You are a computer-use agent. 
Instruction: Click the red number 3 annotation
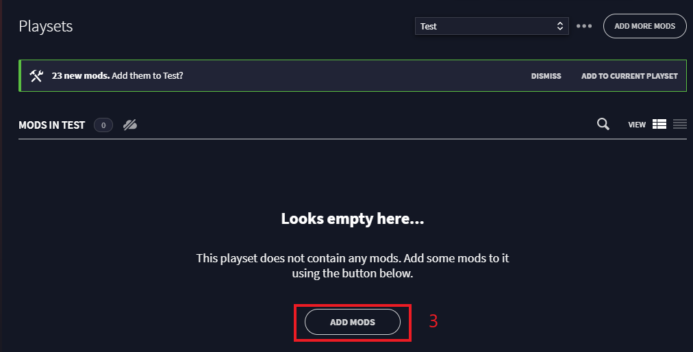point(433,321)
